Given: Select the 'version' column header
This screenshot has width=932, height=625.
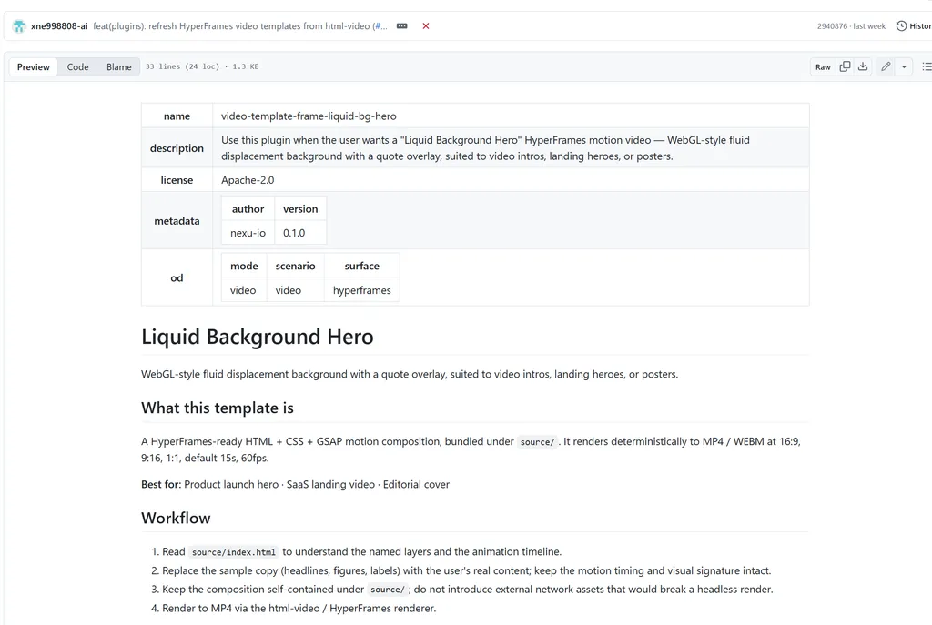Looking at the screenshot, I should pos(300,208).
